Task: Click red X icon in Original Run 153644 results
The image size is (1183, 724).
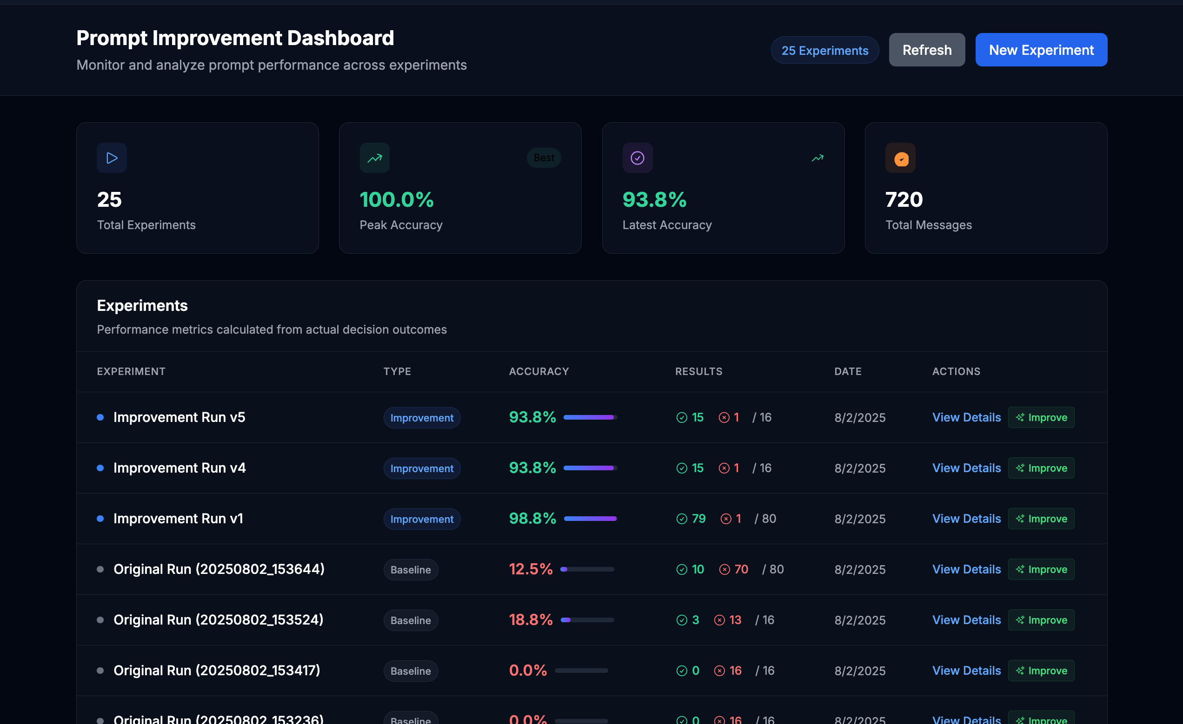Action: coord(724,570)
